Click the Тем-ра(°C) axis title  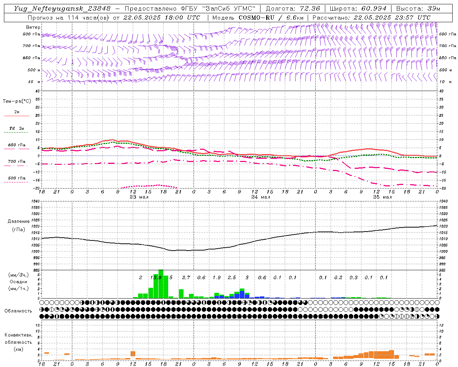[x=17, y=101]
